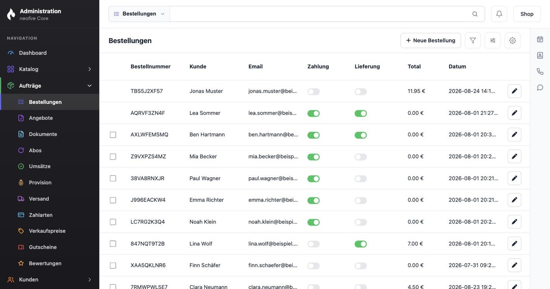Viewport: 550px width, 289px height.
Task: Open chat bubble icon in right sidebar
Action: (x=540, y=87)
